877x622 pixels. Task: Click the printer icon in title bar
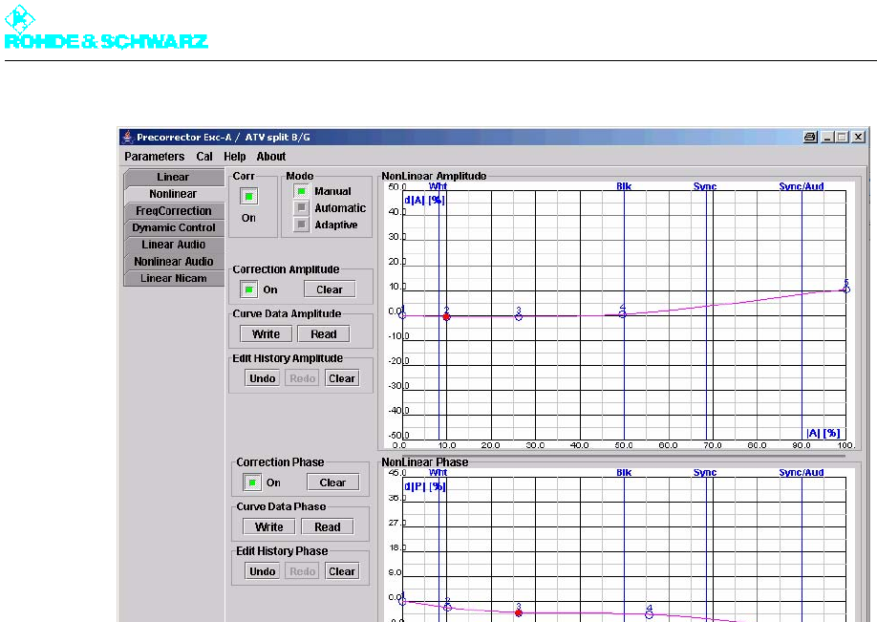coord(810,137)
